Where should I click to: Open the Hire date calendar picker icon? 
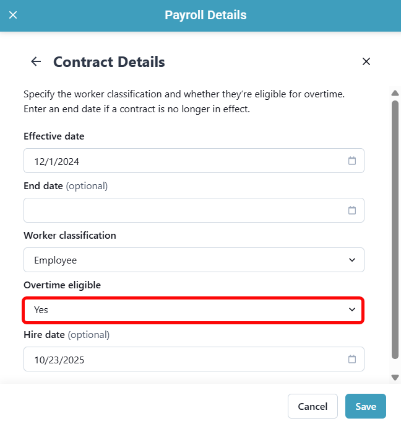coord(351,359)
